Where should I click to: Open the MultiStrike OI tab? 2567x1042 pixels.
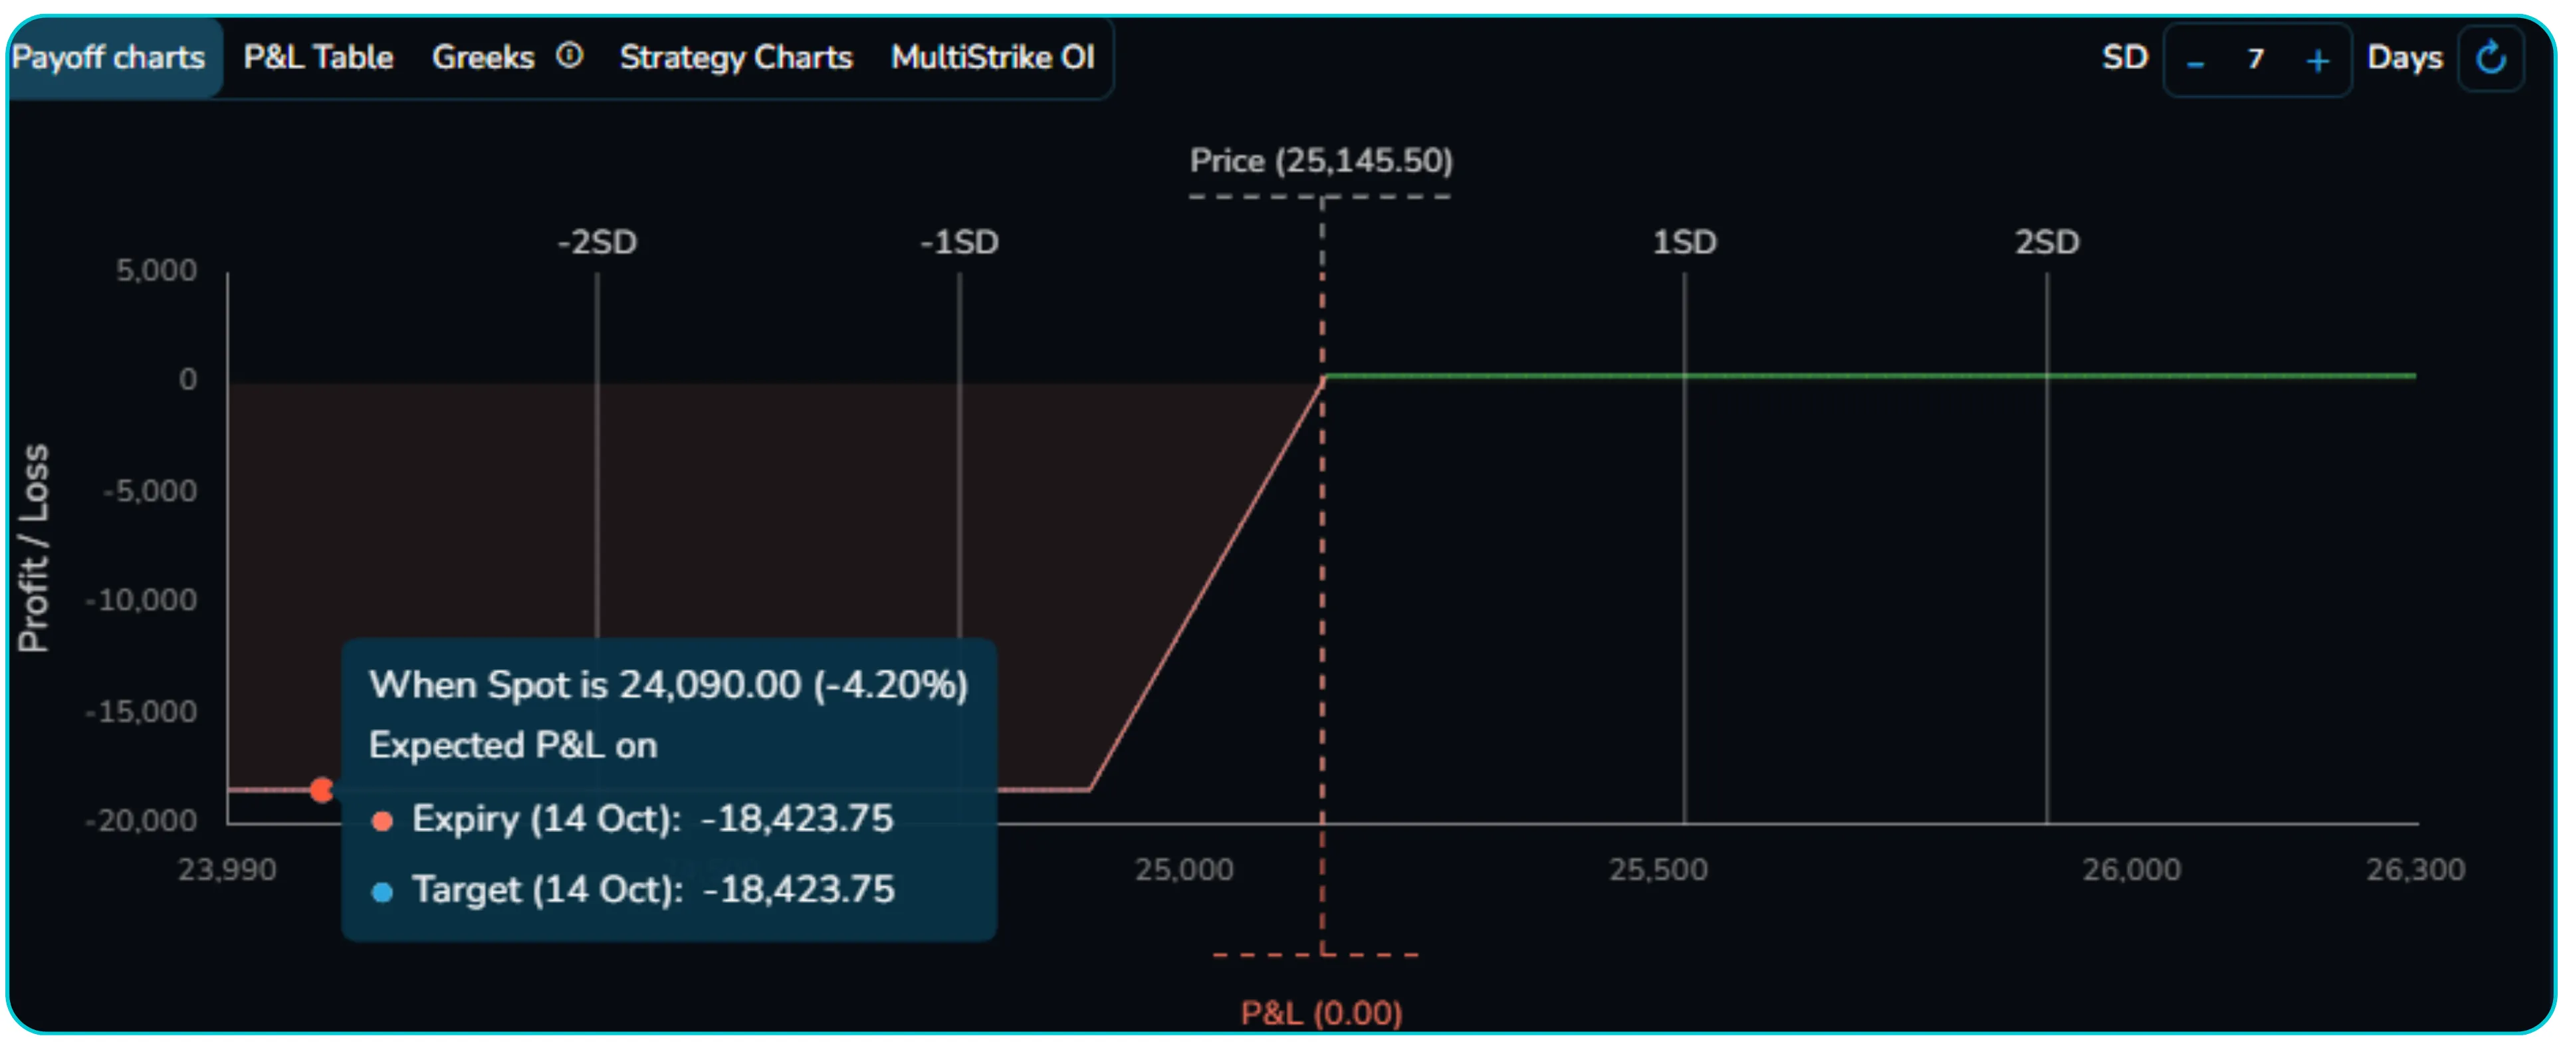(992, 58)
